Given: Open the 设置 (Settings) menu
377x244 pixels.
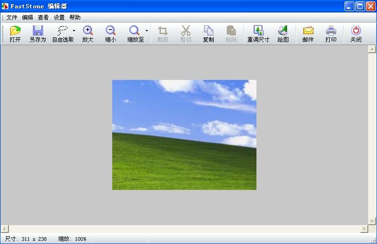Looking at the screenshot, I should tap(59, 18).
